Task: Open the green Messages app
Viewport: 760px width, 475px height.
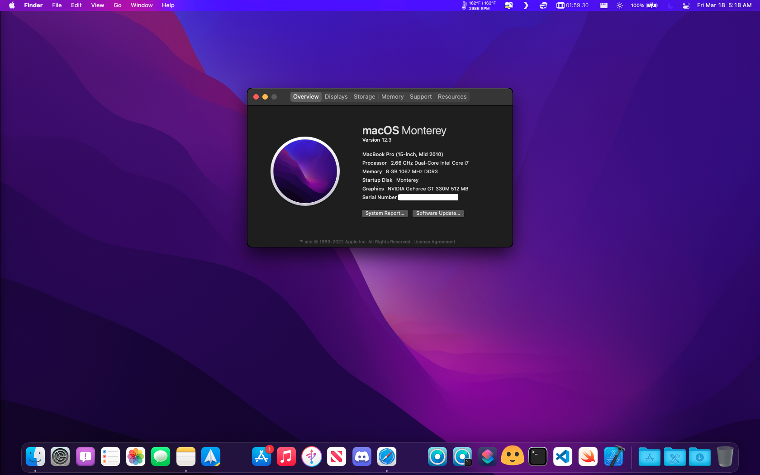Action: 161,456
